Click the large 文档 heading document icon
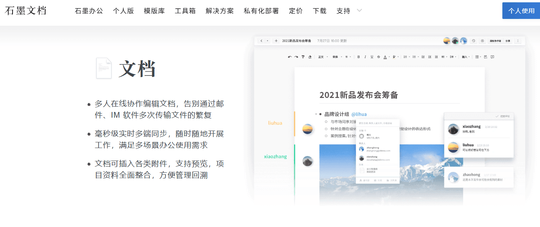The image size is (540, 227). pyautogui.click(x=104, y=68)
